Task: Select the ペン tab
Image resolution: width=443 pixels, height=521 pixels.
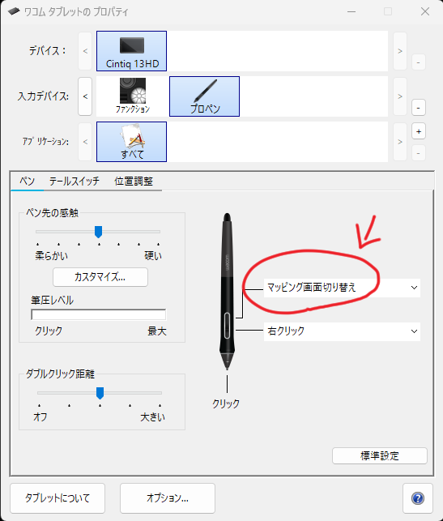Action: pyautogui.click(x=27, y=181)
